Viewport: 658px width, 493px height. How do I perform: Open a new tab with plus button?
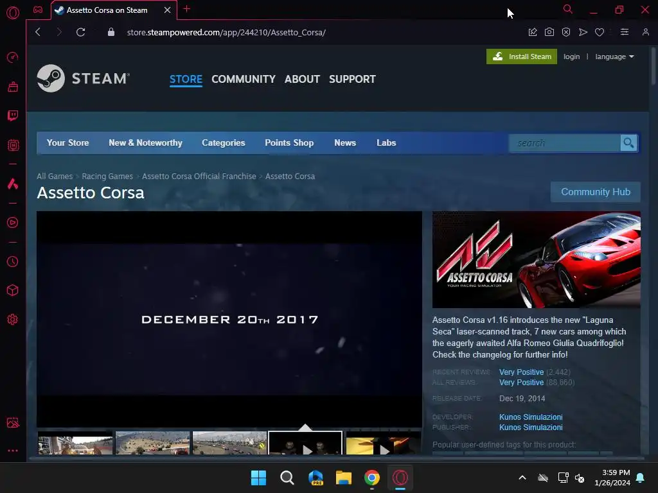point(187,9)
